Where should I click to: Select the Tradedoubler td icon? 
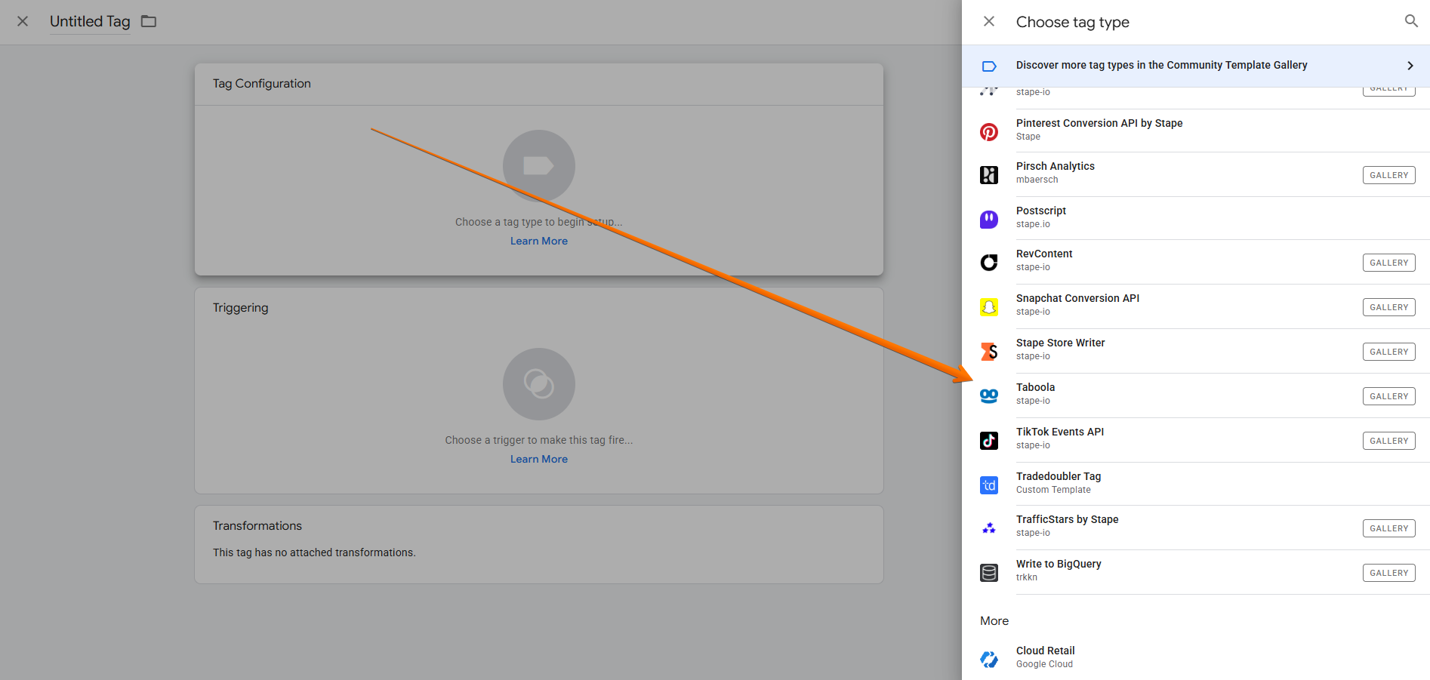click(989, 485)
